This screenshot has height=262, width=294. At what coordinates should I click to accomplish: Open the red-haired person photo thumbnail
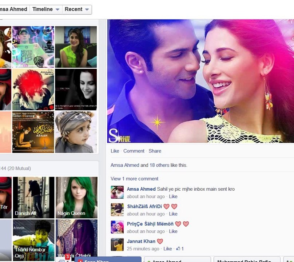[x=33, y=90]
